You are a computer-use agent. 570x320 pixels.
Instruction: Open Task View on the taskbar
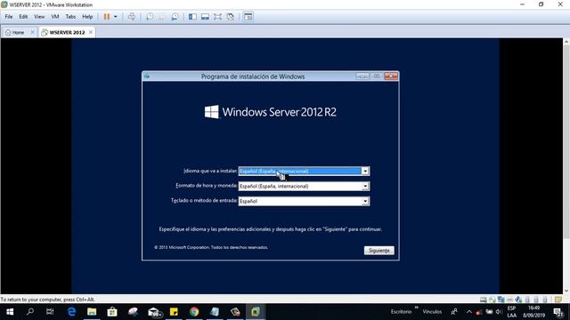coord(50,312)
